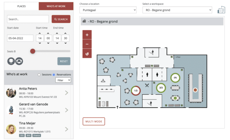Click the red dot in conference room

pos(195,90)
